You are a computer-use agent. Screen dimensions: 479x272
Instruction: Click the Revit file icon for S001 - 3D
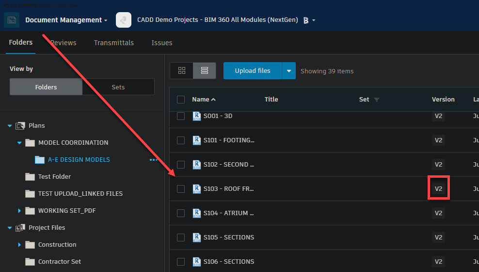(197, 116)
